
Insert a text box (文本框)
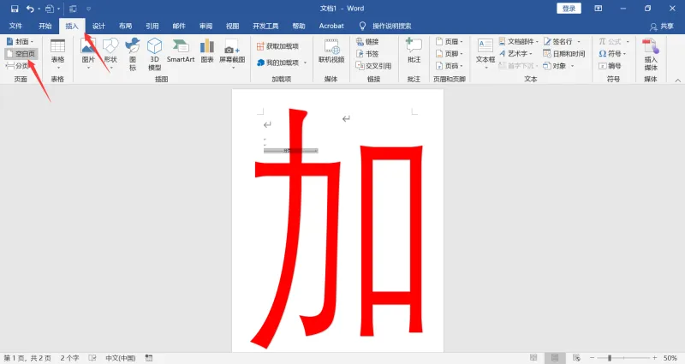click(485, 54)
